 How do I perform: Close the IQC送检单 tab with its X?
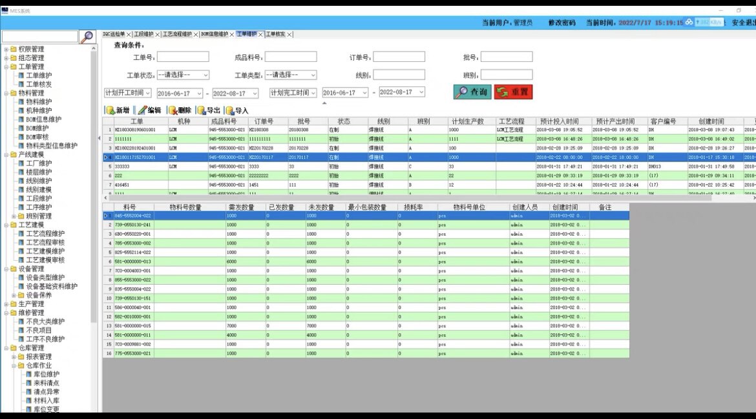(129, 34)
